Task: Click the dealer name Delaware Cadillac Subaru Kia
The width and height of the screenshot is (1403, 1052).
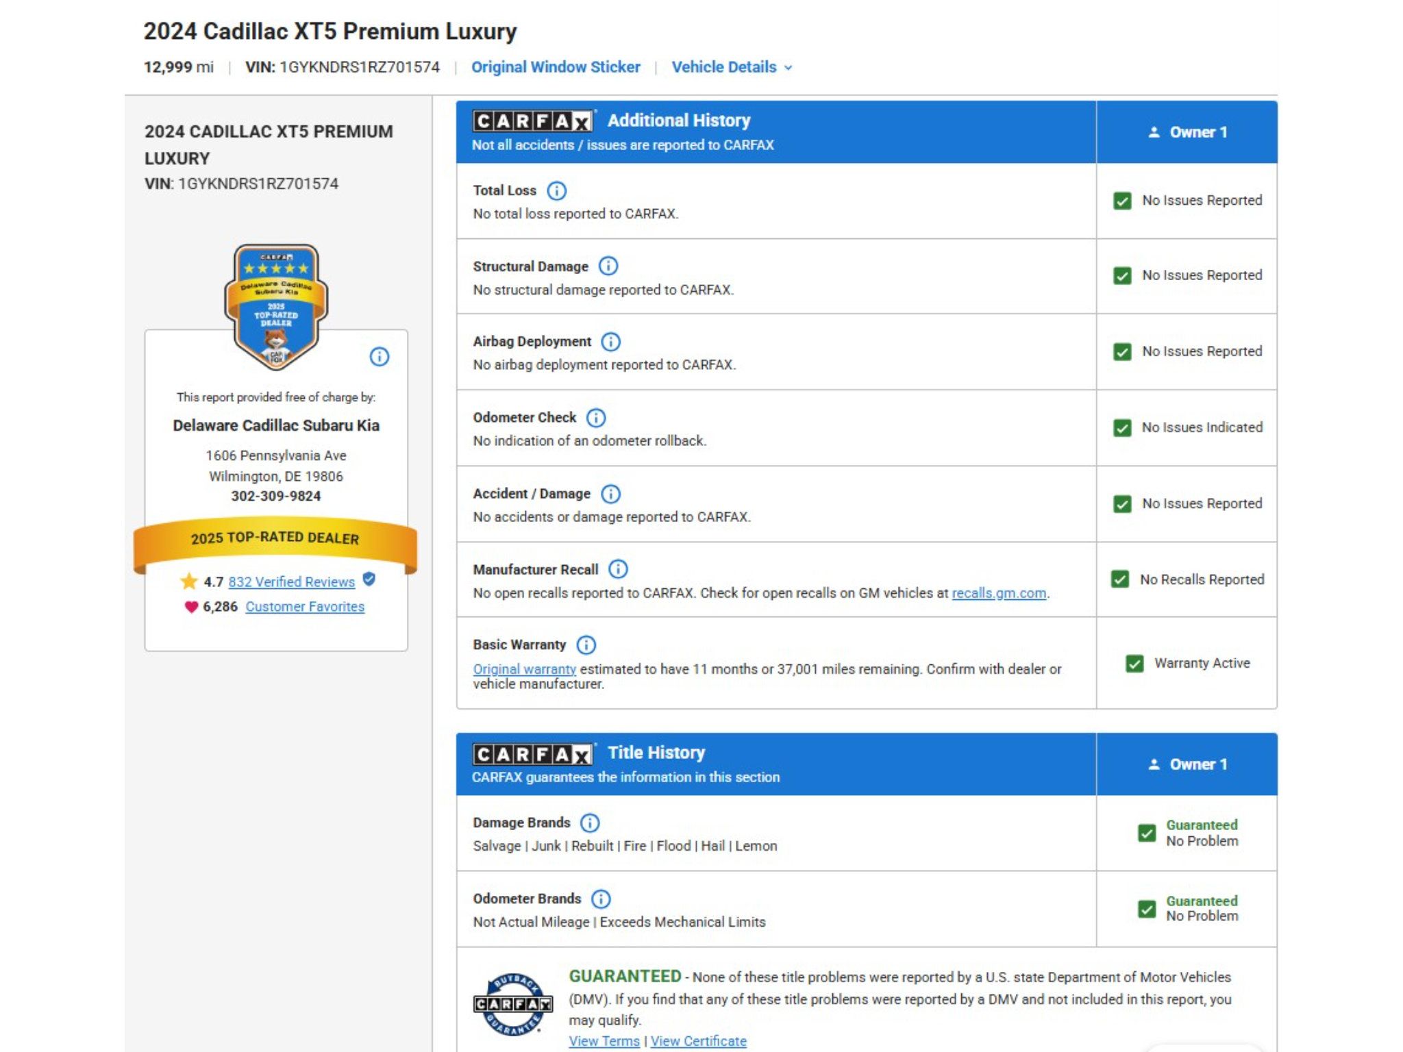Action: tap(276, 425)
